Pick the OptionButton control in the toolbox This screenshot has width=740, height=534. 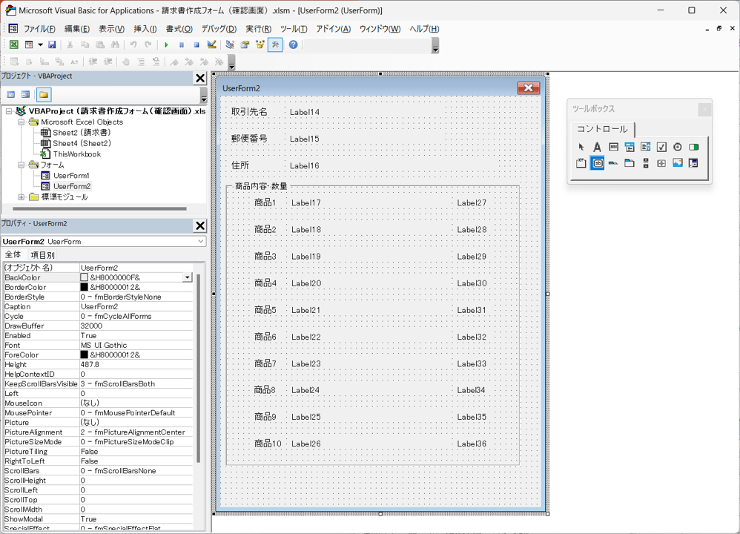(x=678, y=147)
